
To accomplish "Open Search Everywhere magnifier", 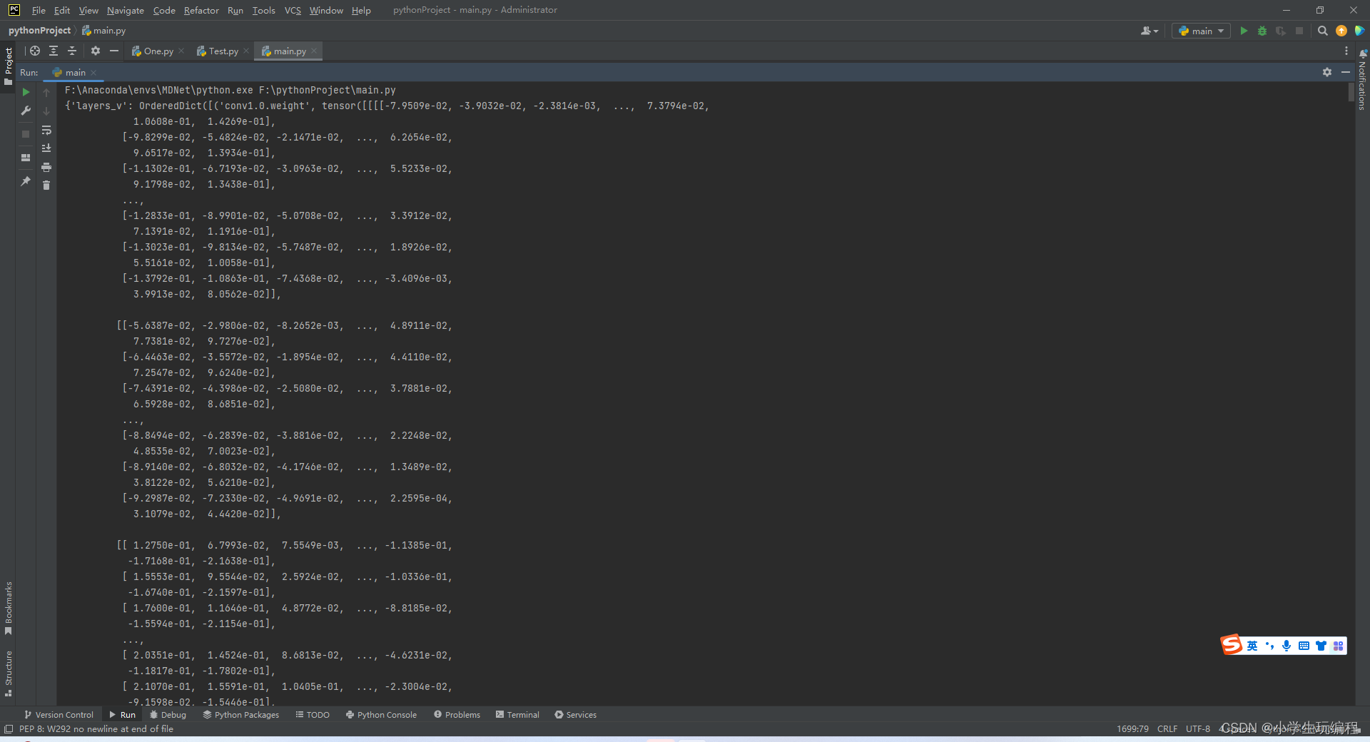I will [1322, 31].
